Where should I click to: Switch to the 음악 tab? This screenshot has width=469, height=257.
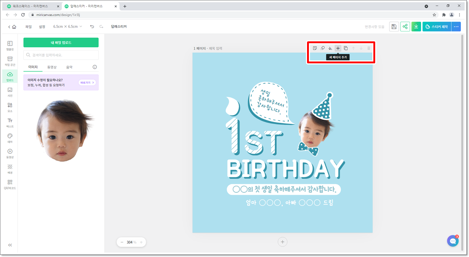69,67
